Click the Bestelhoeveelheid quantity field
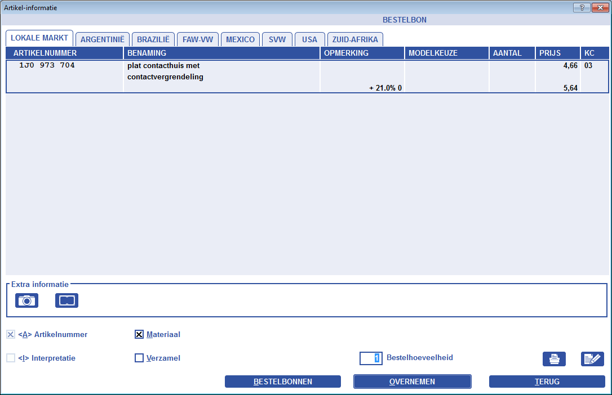612x395 pixels. 371,358
